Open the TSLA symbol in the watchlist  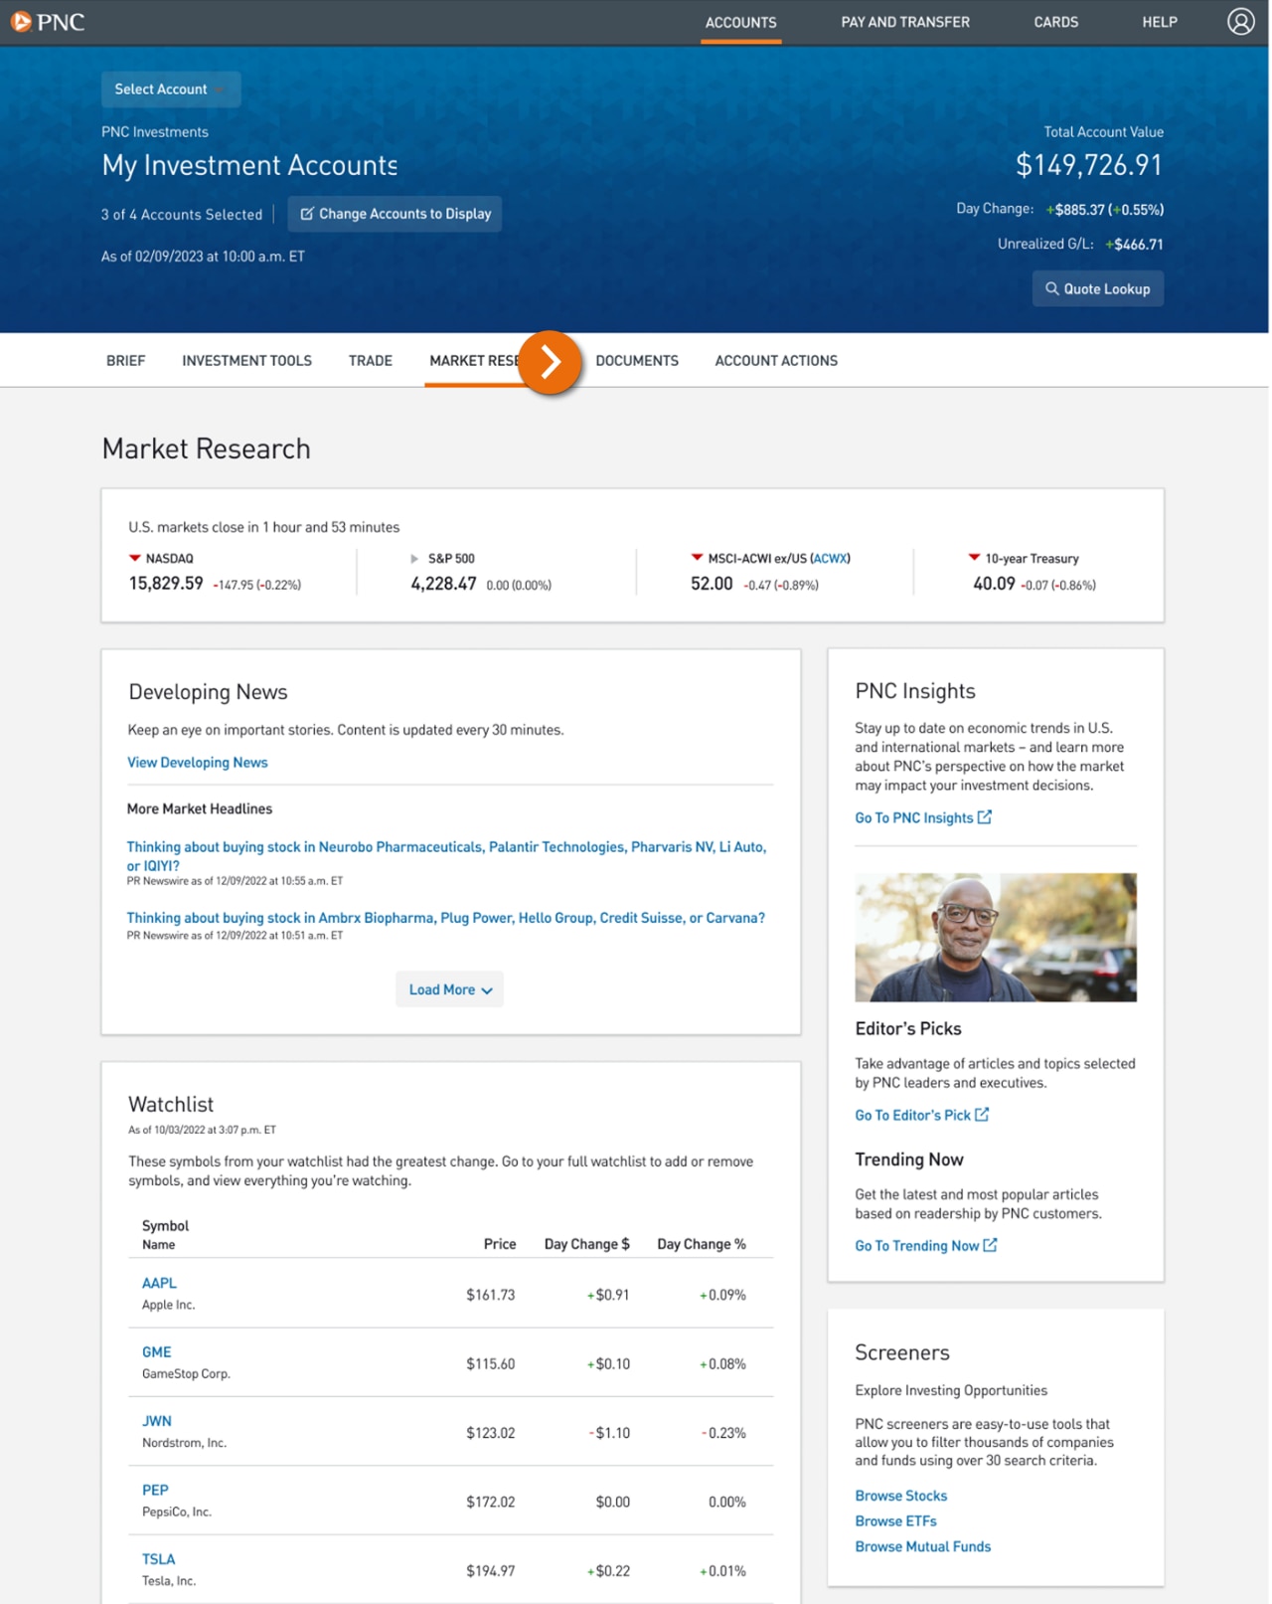[x=158, y=1559]
